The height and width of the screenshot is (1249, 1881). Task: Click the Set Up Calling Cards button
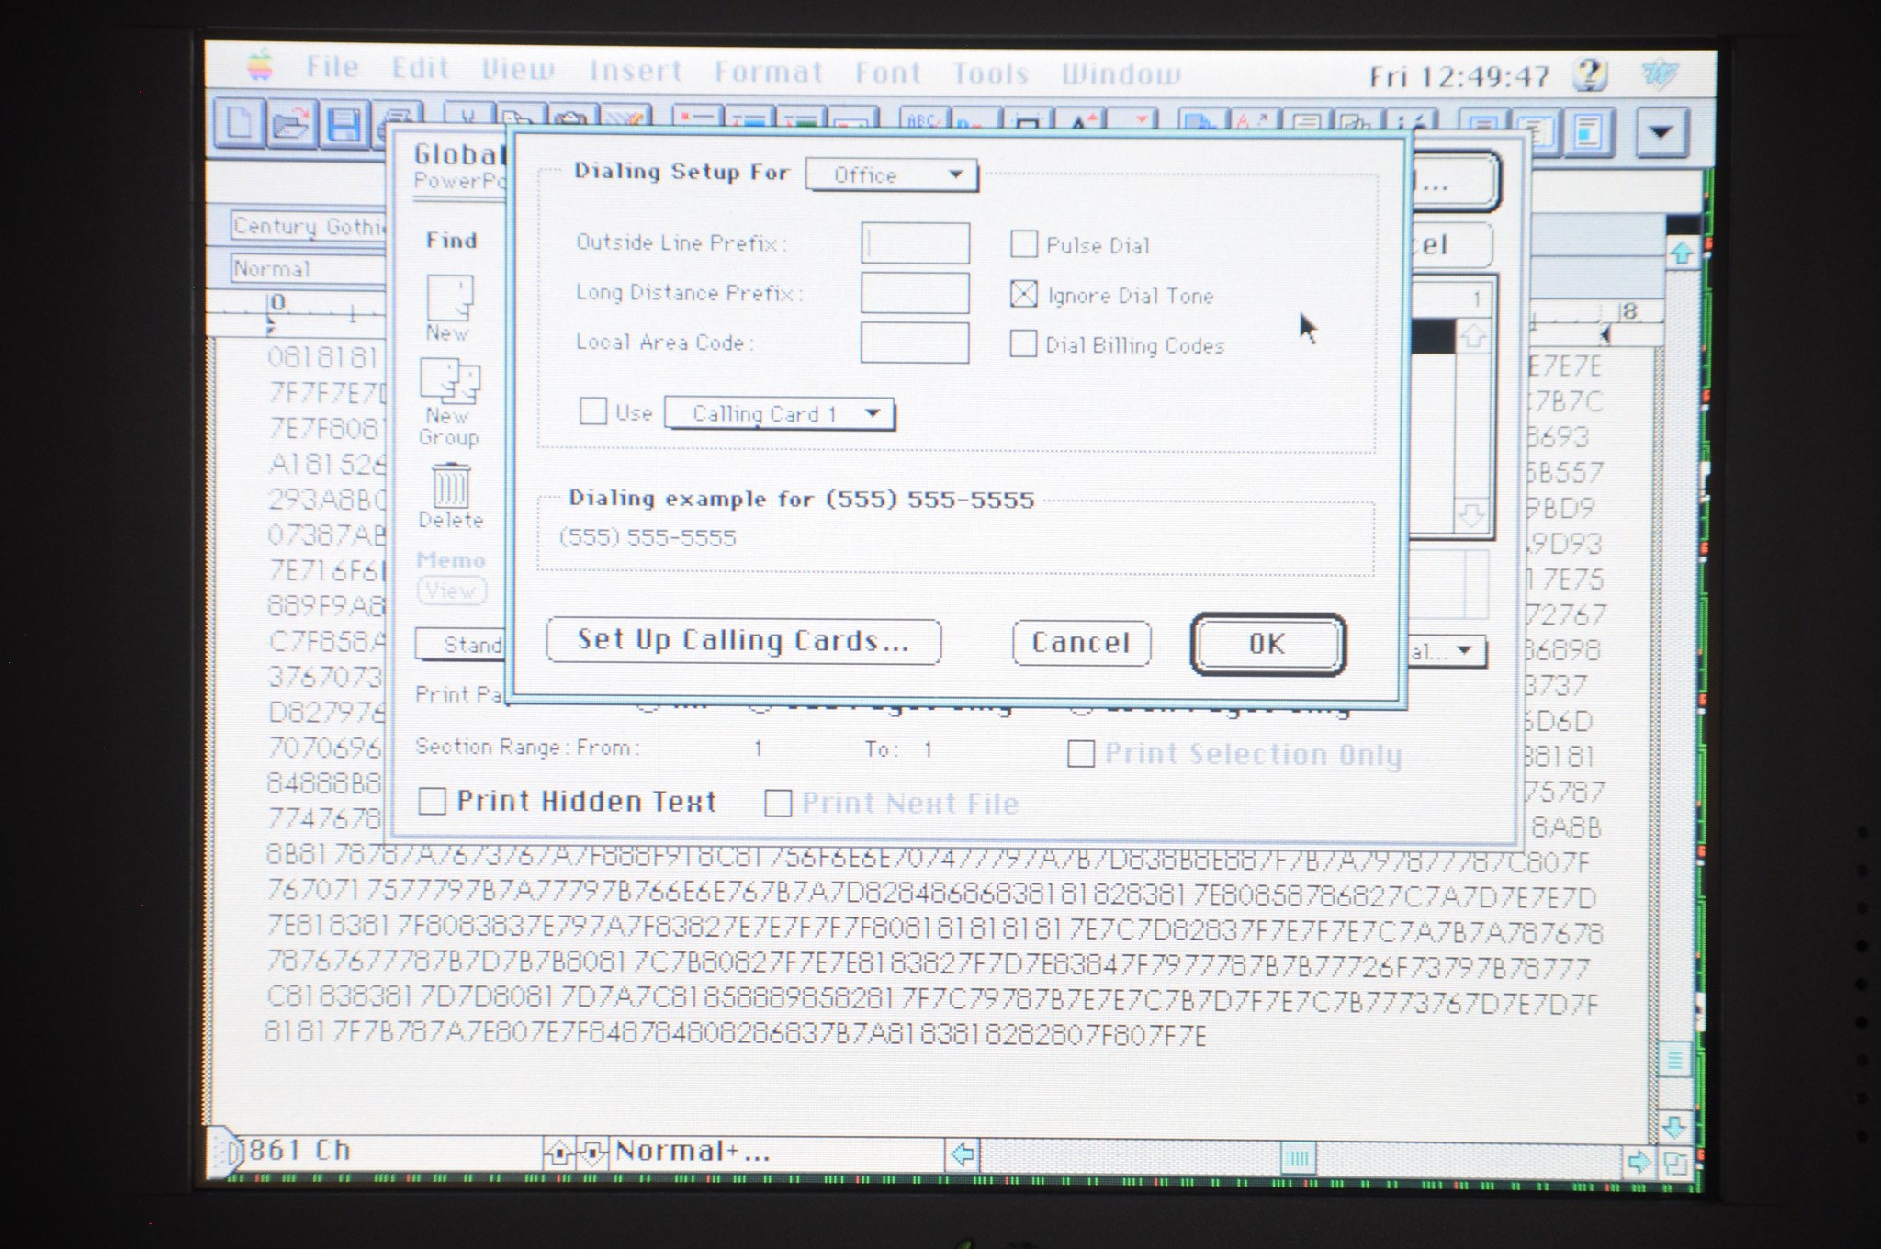[x=743, y=640]
